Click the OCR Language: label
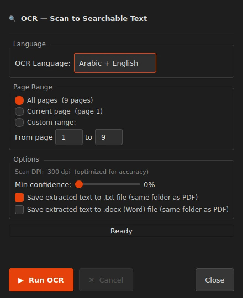The image size is (243, 298). (x=43, y=63)
